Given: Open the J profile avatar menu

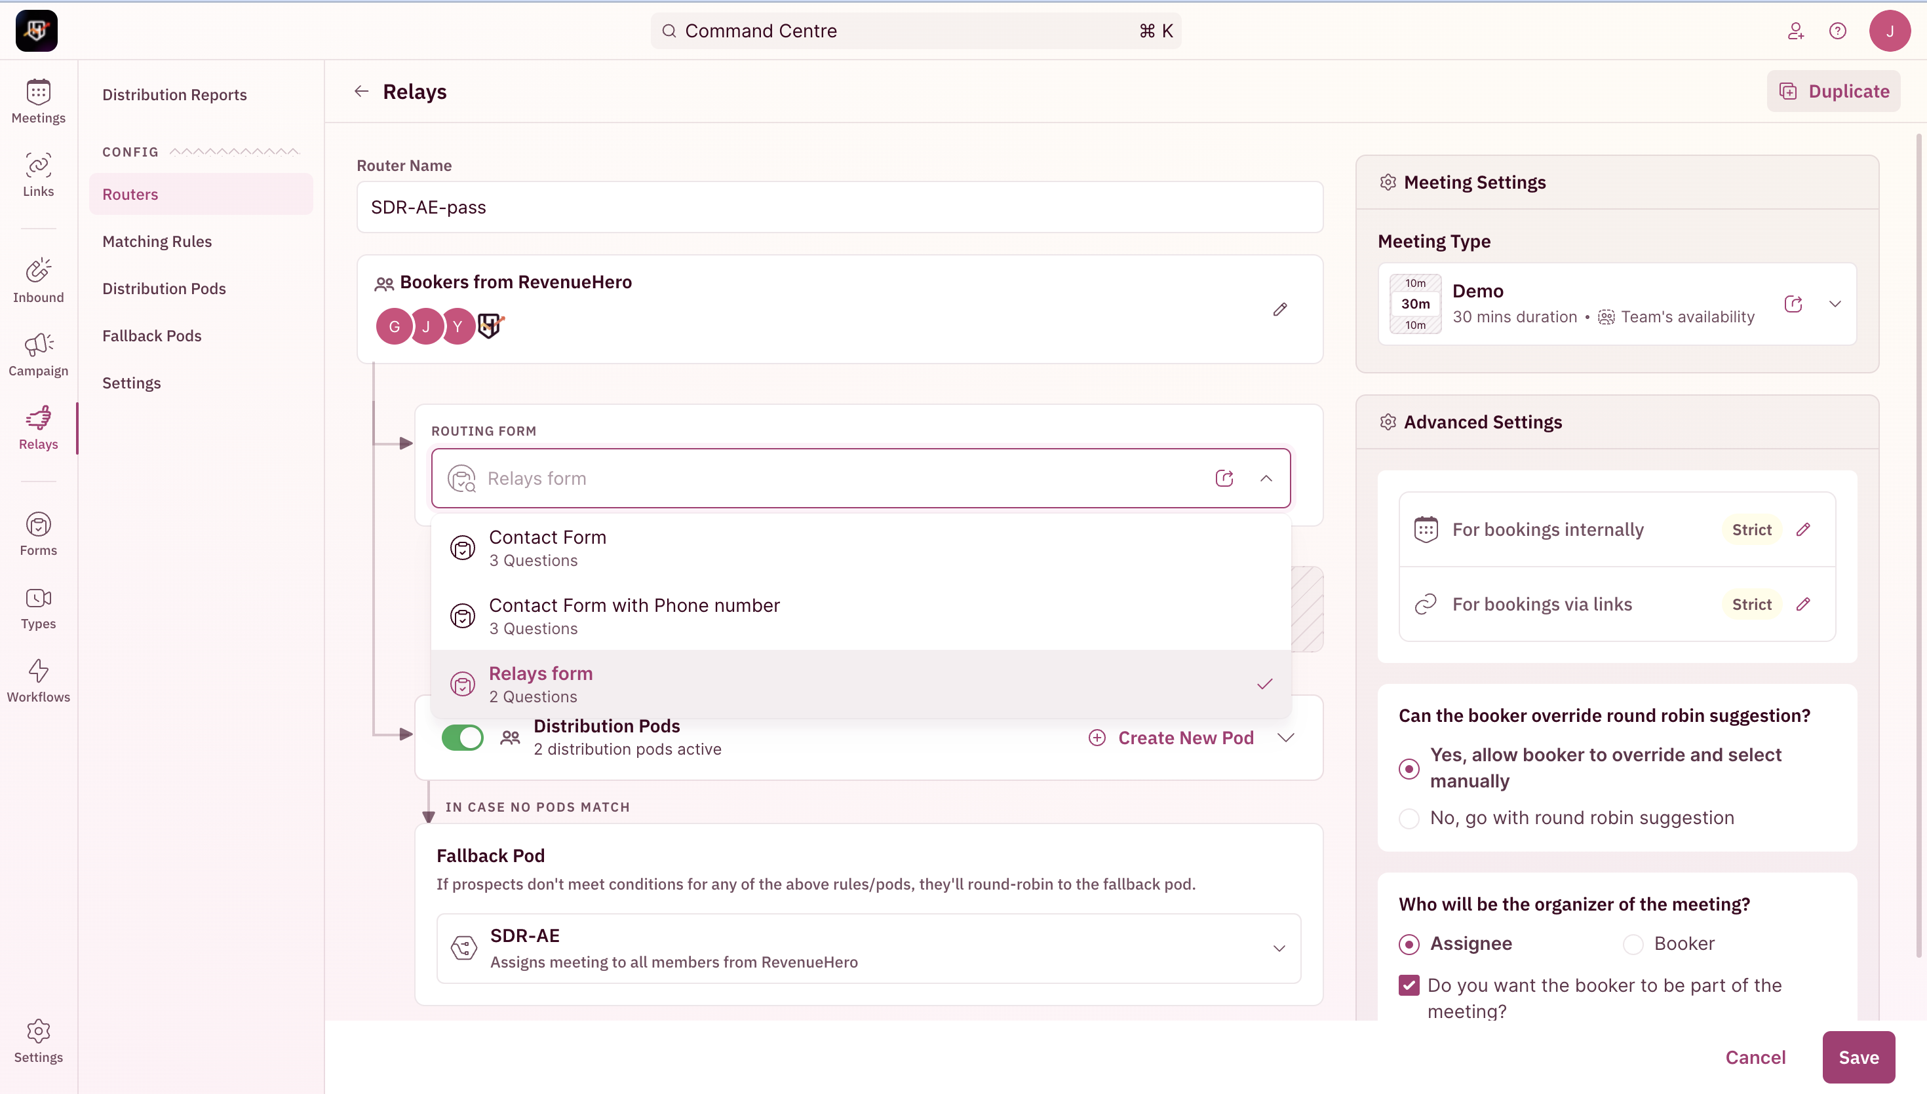Looking at the screenshot, I should coord(1890,31).
